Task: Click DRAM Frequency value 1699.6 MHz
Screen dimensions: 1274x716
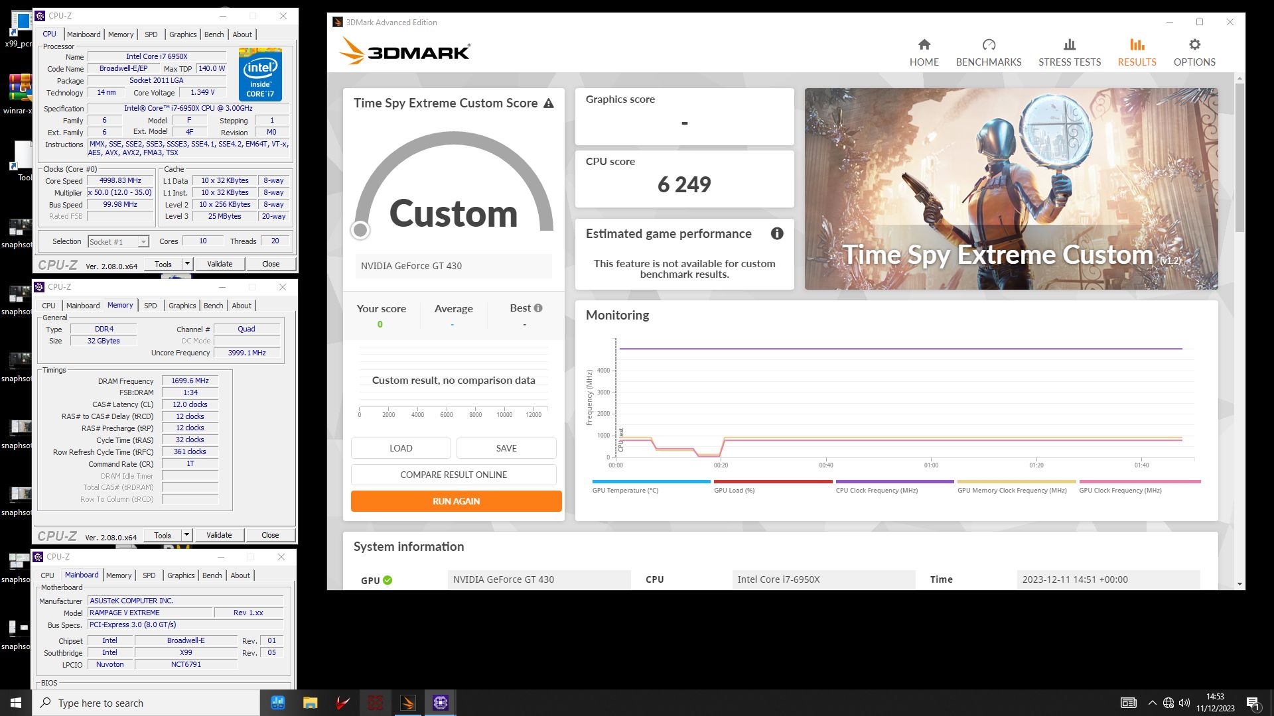Action: 190,381
